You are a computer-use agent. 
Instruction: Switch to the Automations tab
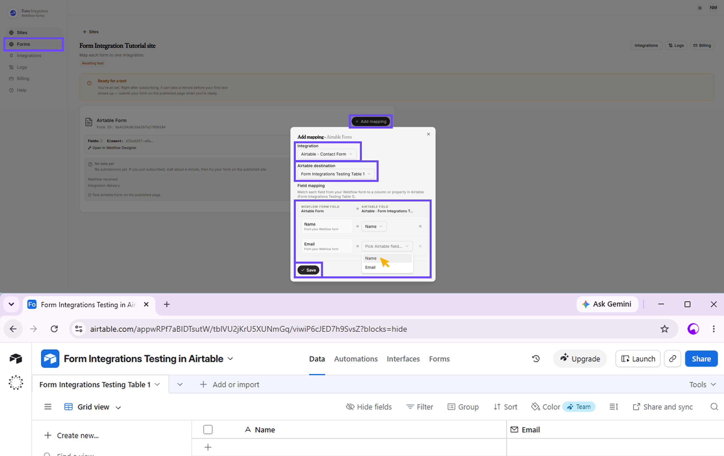click(x=356, y=359)
